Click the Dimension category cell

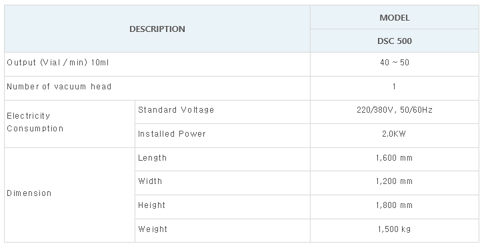click(x=70, y=195)
